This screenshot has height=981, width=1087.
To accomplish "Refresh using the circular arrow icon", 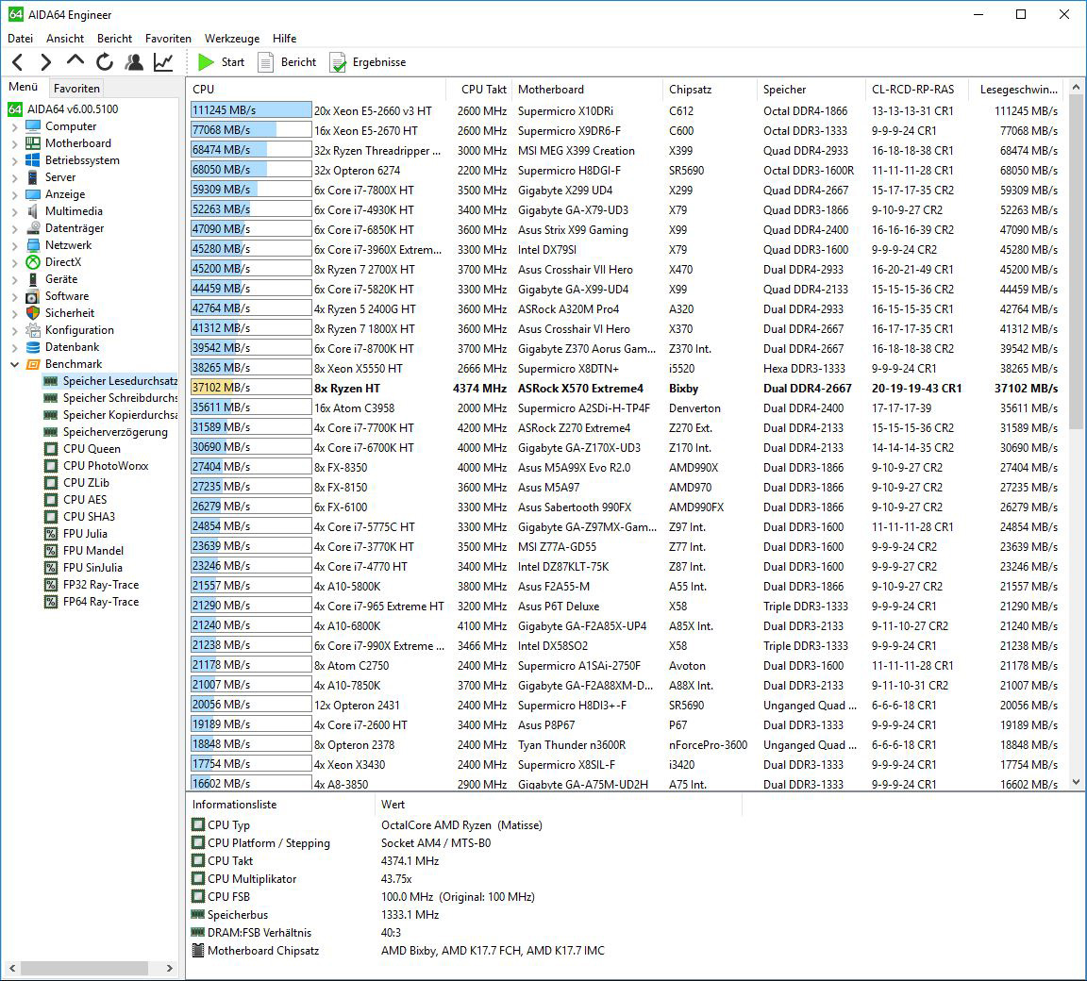I will tap(105, 62).
